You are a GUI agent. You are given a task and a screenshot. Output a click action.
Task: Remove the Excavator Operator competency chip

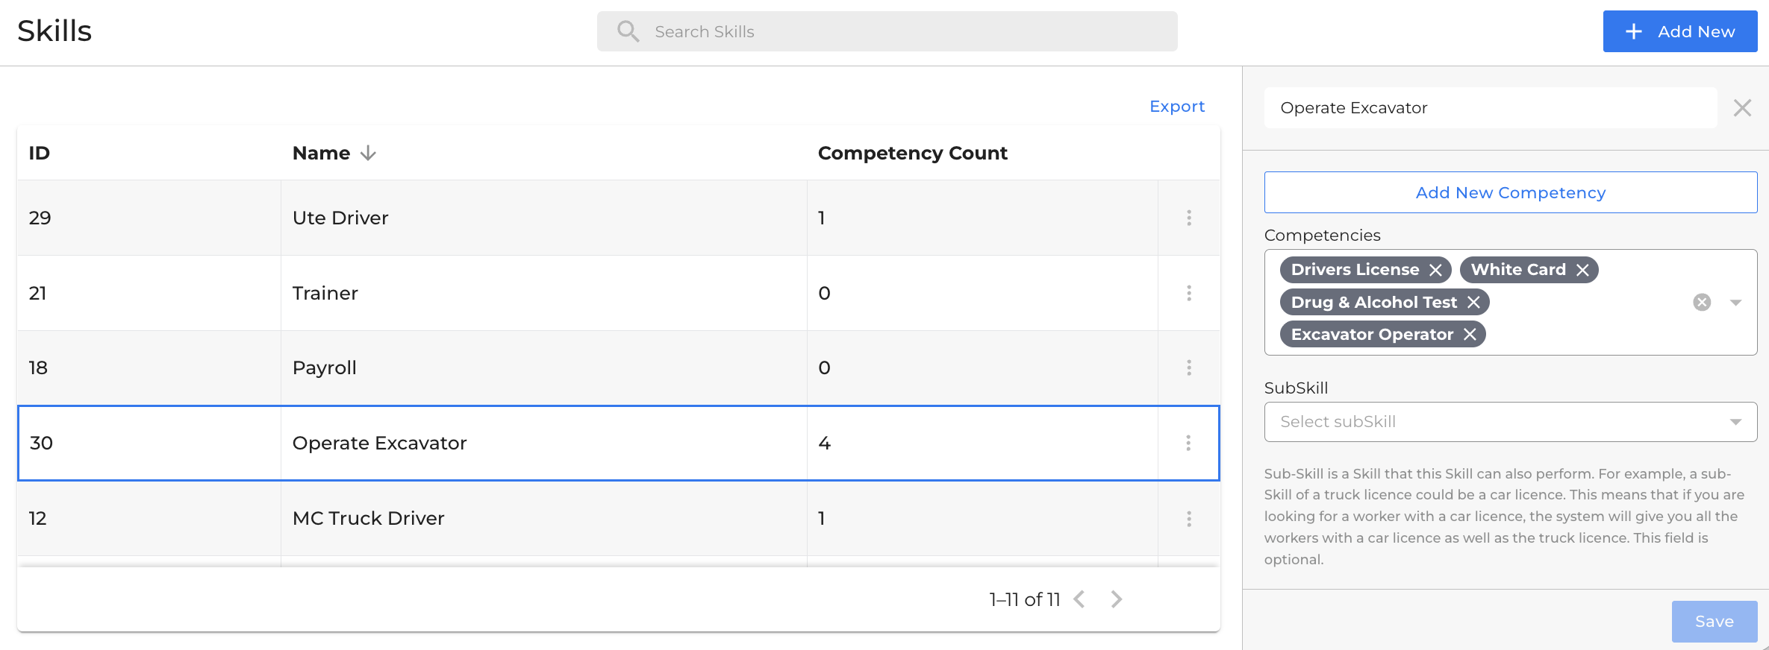coord(1470,334)
